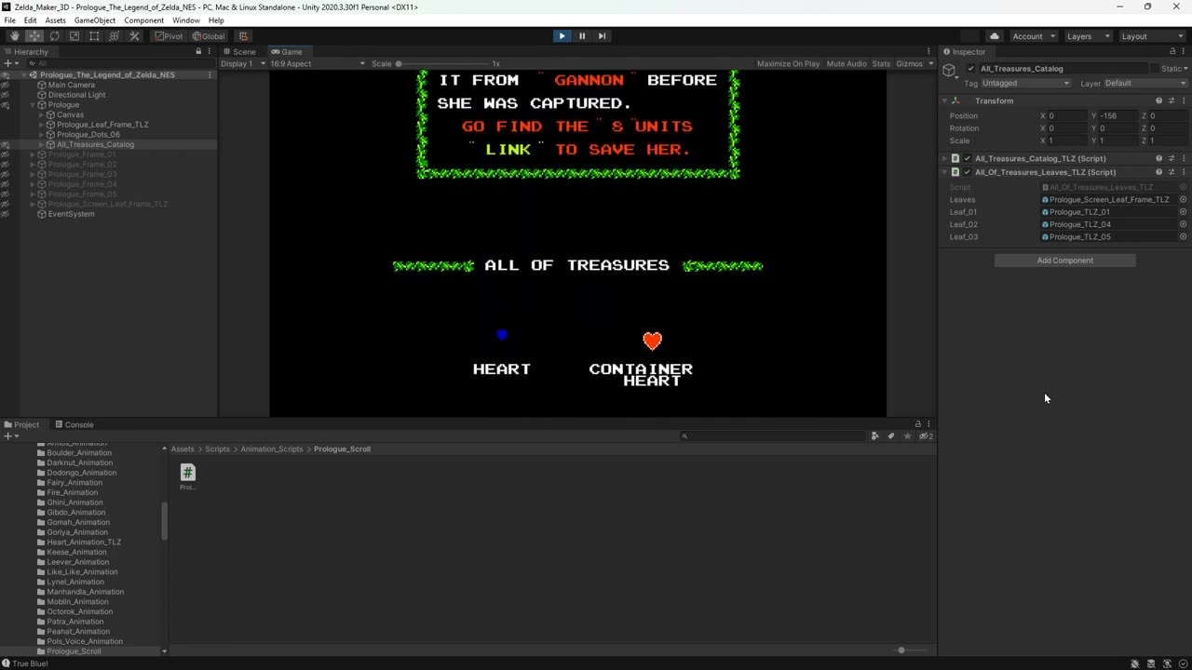Toggle hidden packages visibility count

click(926, 435)
